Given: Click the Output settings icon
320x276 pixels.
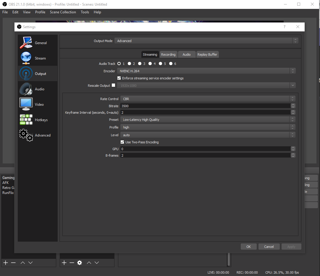Looking at the screenshot, I should click(x=26, y=73).
